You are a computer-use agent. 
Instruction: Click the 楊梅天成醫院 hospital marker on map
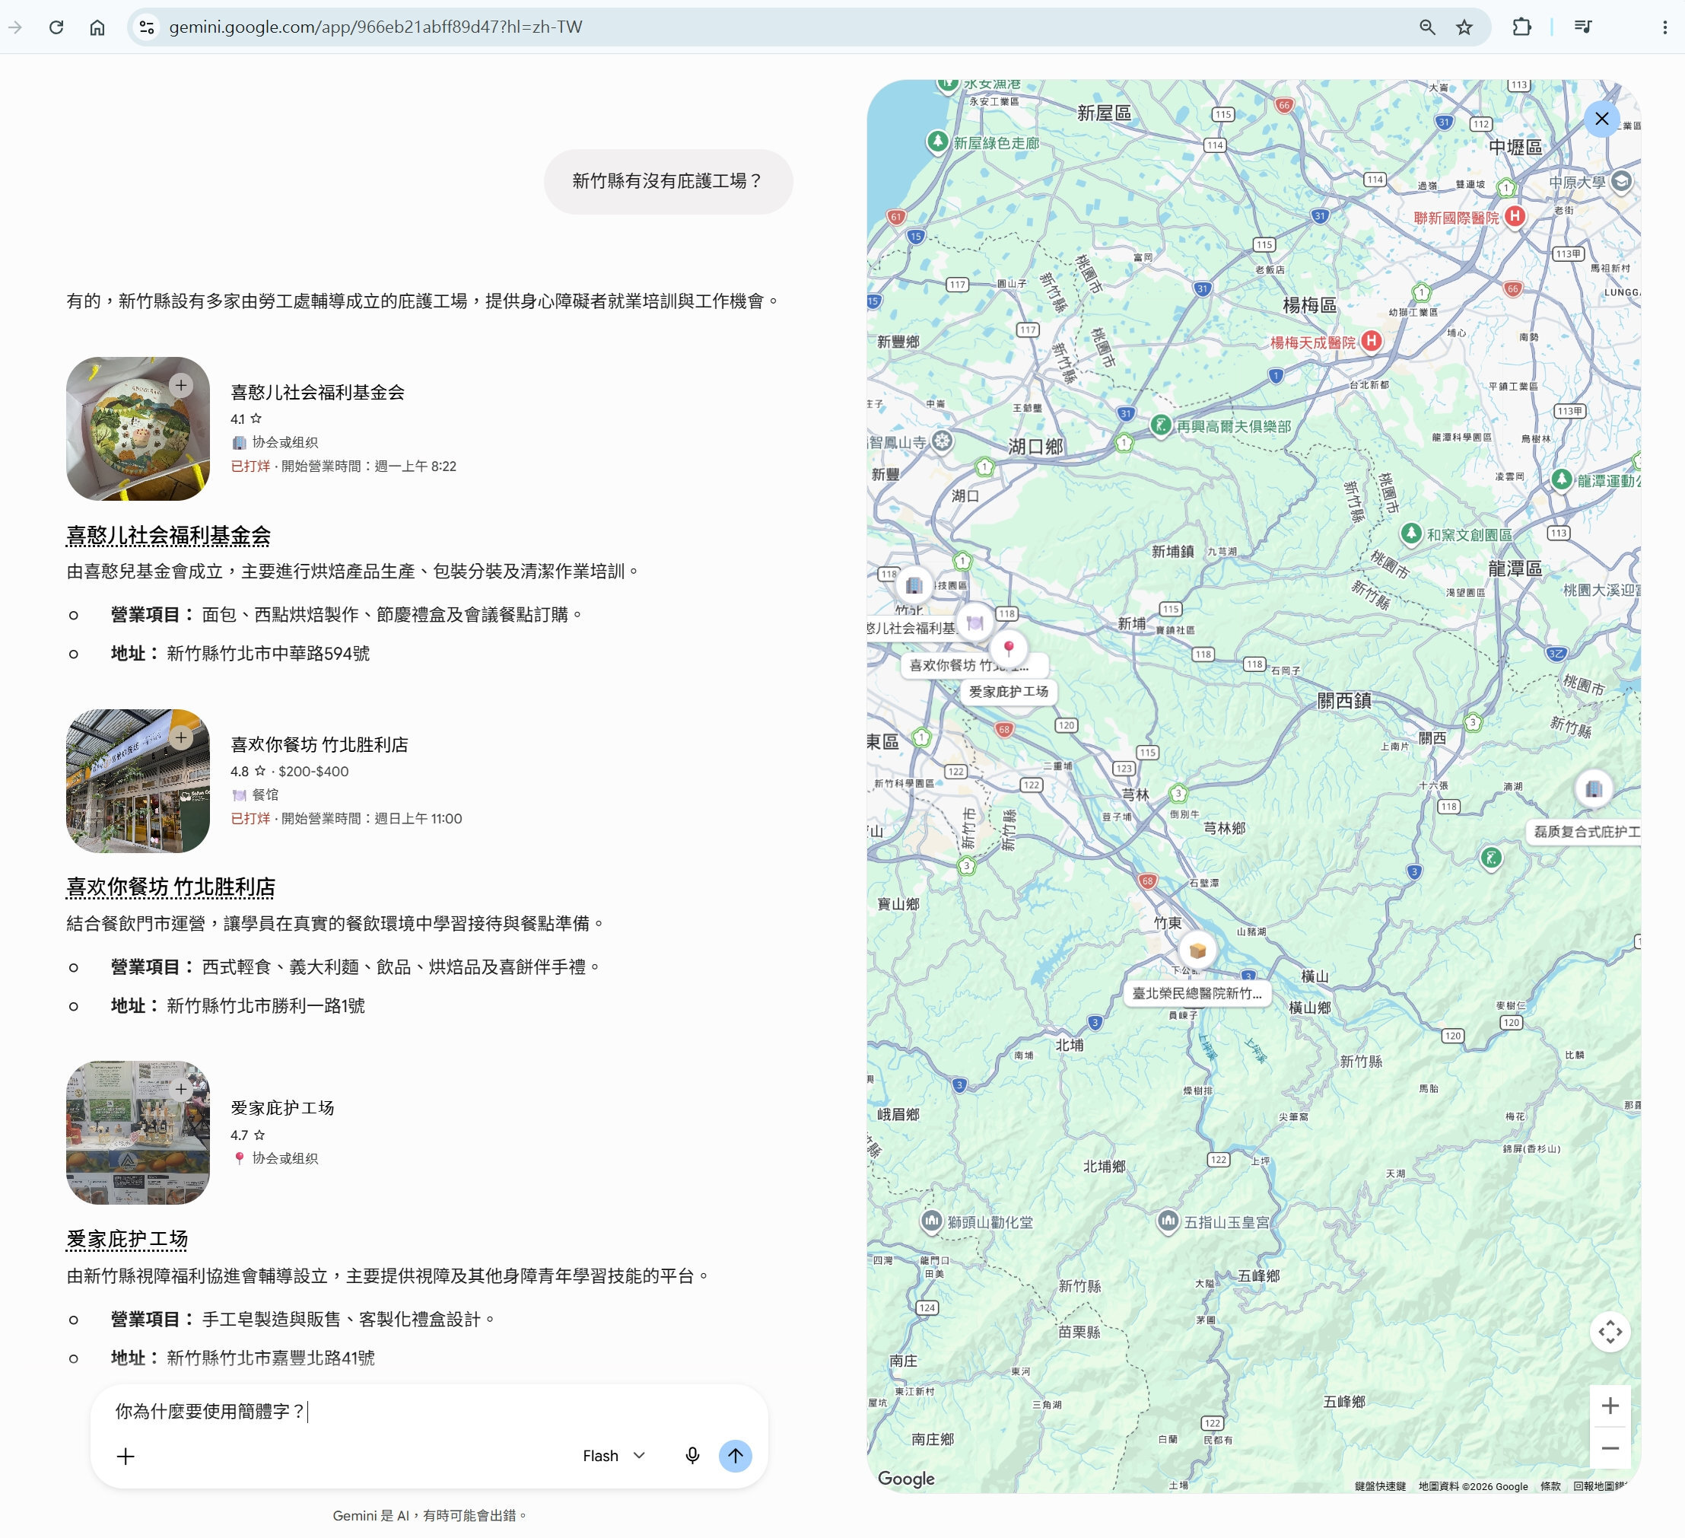[x=1371, y=341]
